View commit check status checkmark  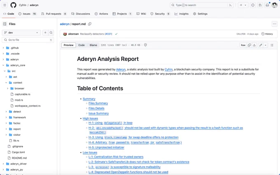point(116,34)
